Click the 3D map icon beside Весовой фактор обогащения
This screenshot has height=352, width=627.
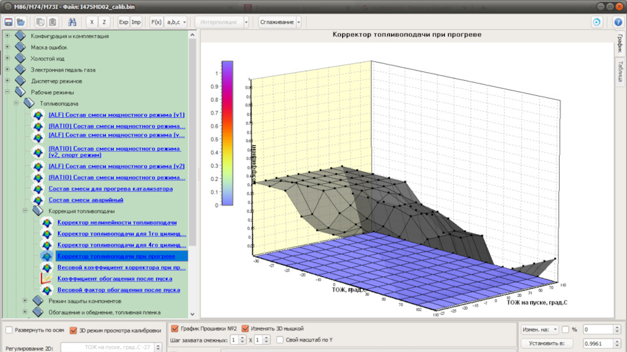pyautogui.click(x=47, y=289)
